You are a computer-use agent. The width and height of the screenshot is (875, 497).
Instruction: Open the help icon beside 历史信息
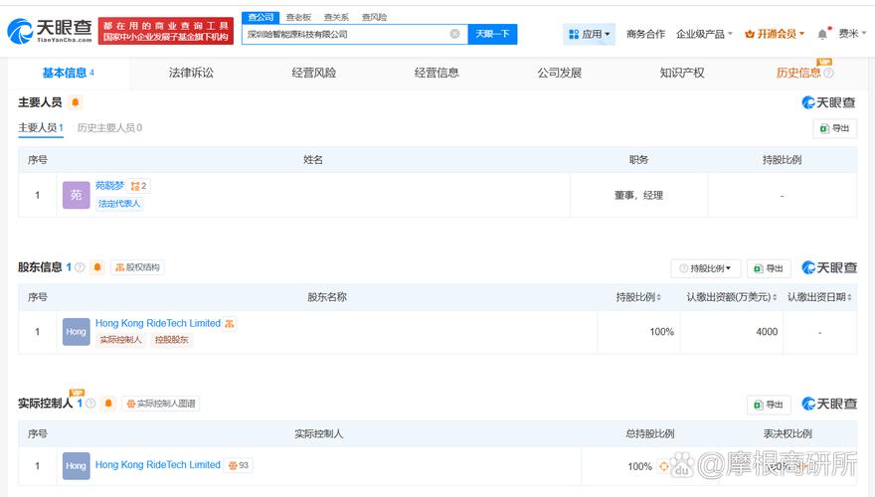[x=828, y=73]
